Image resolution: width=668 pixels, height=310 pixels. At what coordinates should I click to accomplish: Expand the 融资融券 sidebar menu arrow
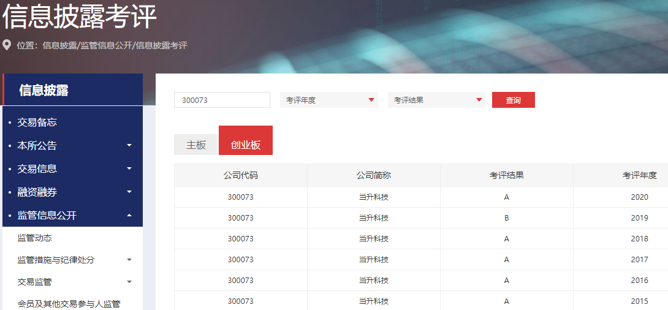tap(129, 192)
